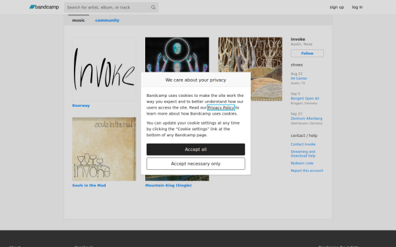This screenshot has width=396, height=247.
Task: Open the Privacy Policy link in dialog
Action: (221, 107)
